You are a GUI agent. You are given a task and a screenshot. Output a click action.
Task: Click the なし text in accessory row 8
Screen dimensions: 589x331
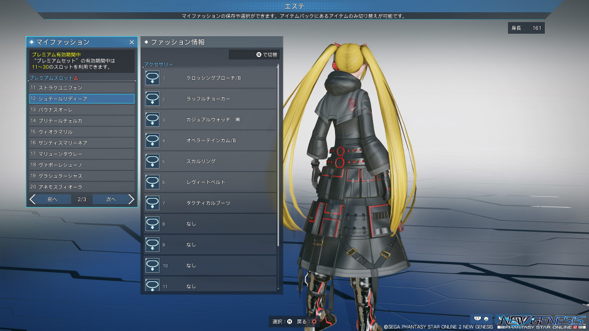[x=191, y=224]
